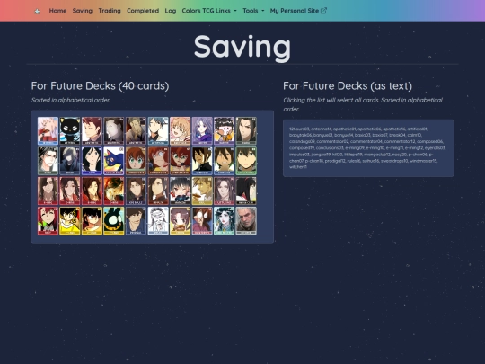Open the Completed page
This screenshot has height=364, width=485.
click(x=143, y=11)
